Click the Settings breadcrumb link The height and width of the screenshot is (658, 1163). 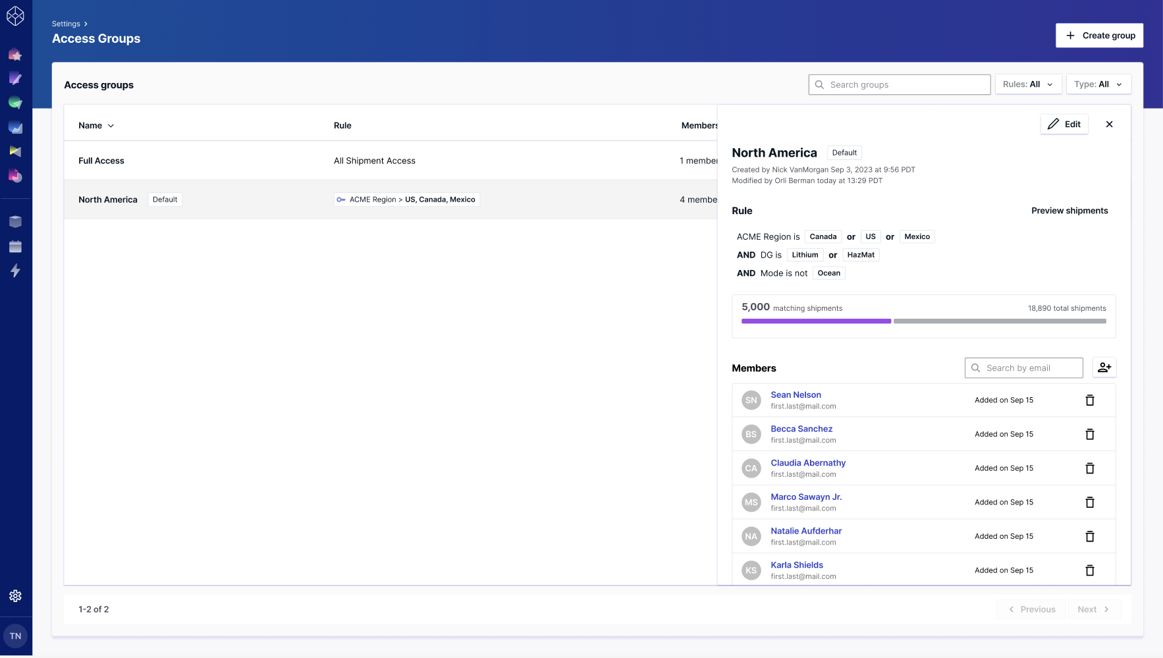(66, 24)
